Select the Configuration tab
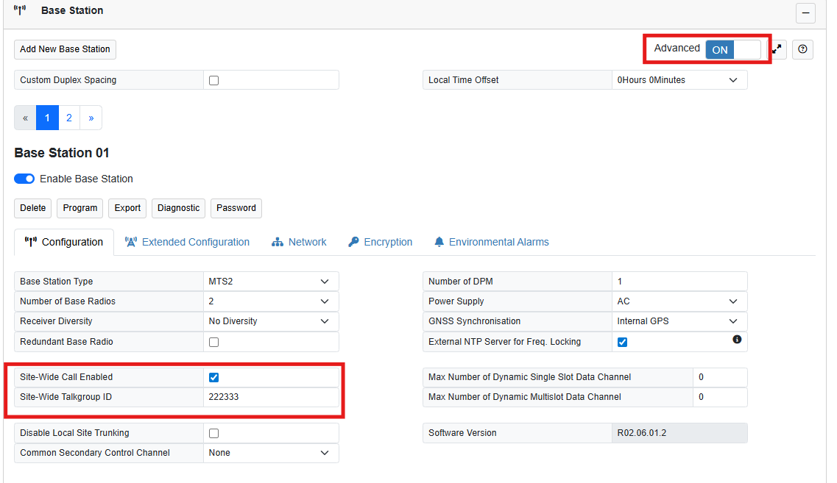This screenshot has height=483, width=837. point(64,242)
